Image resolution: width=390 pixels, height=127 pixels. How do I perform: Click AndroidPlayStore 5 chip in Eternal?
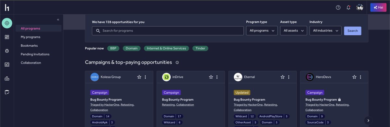pos(273,116)
